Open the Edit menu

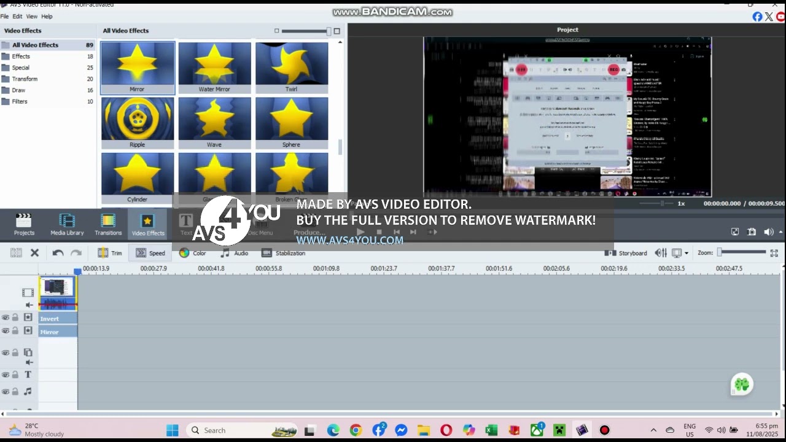click(17, 17)
